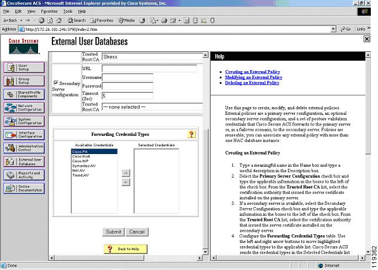Viewport: 378px width, 270px height.
Task: Open the Media toolbar button
Action: 126,20
